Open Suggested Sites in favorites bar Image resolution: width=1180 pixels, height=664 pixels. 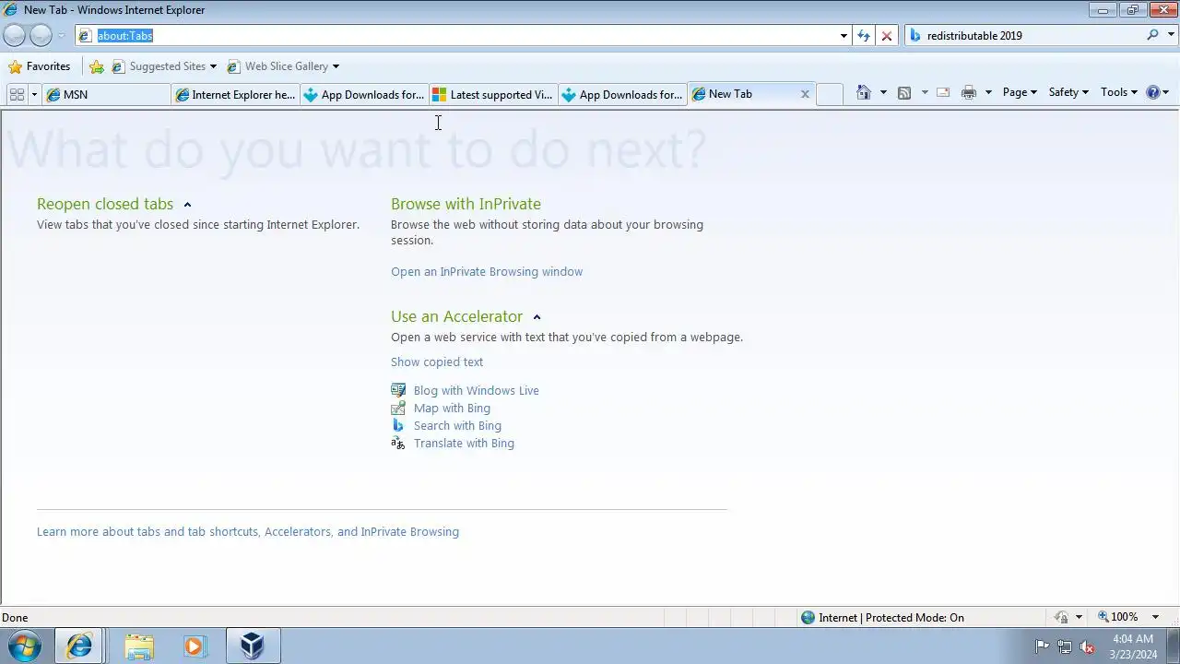click(164, 66)
